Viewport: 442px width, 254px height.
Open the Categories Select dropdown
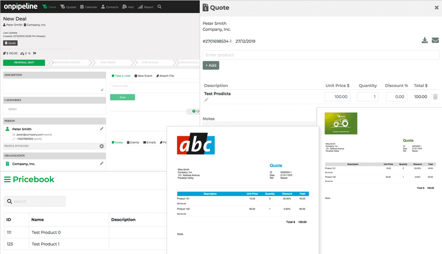click(54, 109)
